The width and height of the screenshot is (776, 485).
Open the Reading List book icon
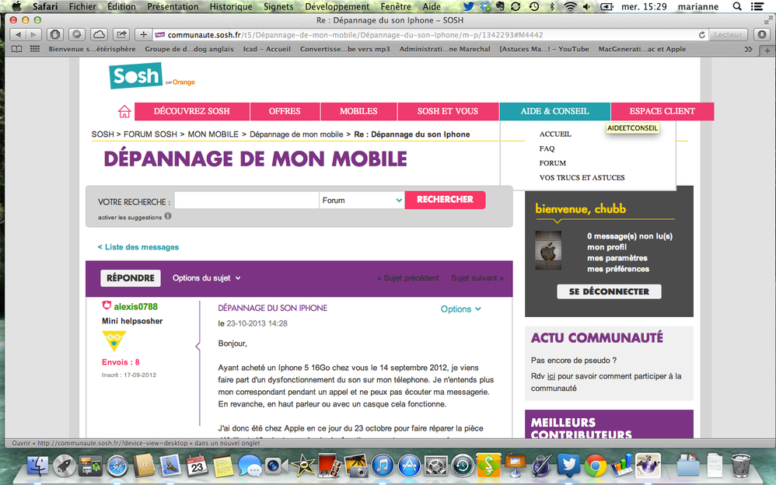[16, 48]
